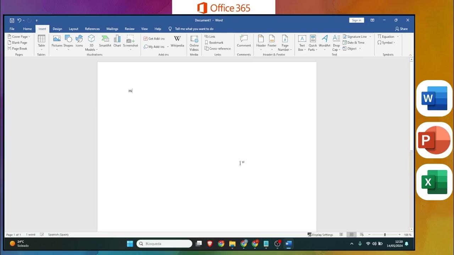
Task: Insert a SmartArt graphic
Action: point(105,41)
